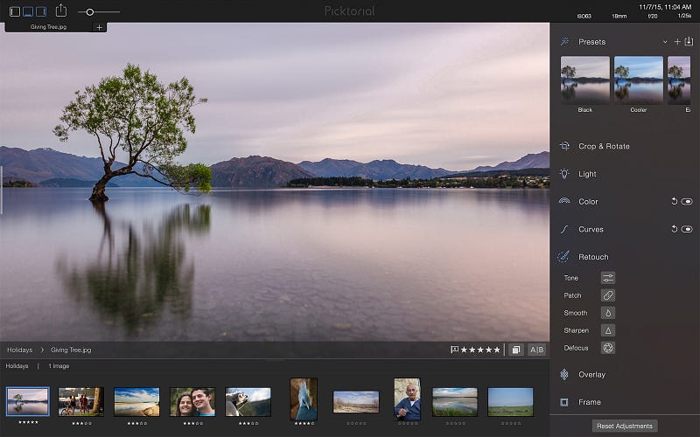Open the Tone sliders tool icon
Image resolution: width=700 pixels, height=437 pixels.
point(607,278)
